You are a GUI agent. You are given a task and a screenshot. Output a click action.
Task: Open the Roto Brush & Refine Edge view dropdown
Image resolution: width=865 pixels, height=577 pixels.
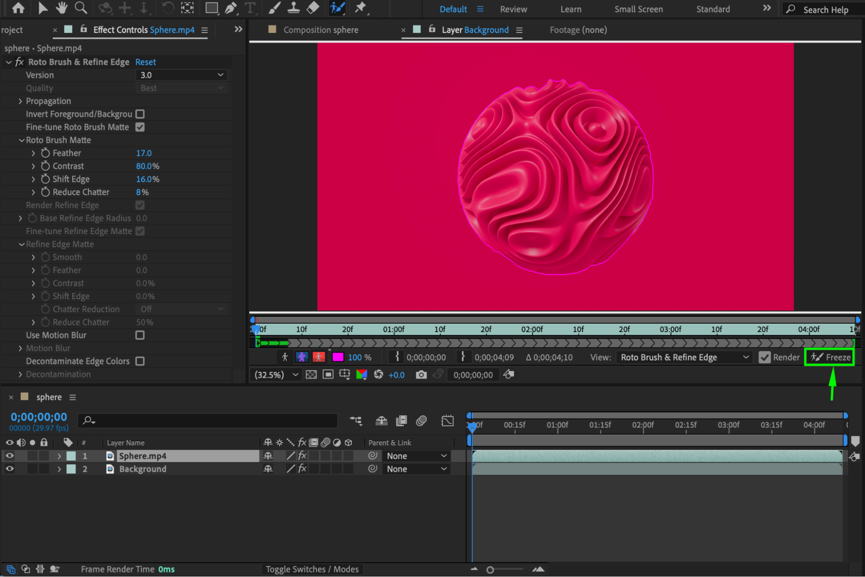pos(684,357)
